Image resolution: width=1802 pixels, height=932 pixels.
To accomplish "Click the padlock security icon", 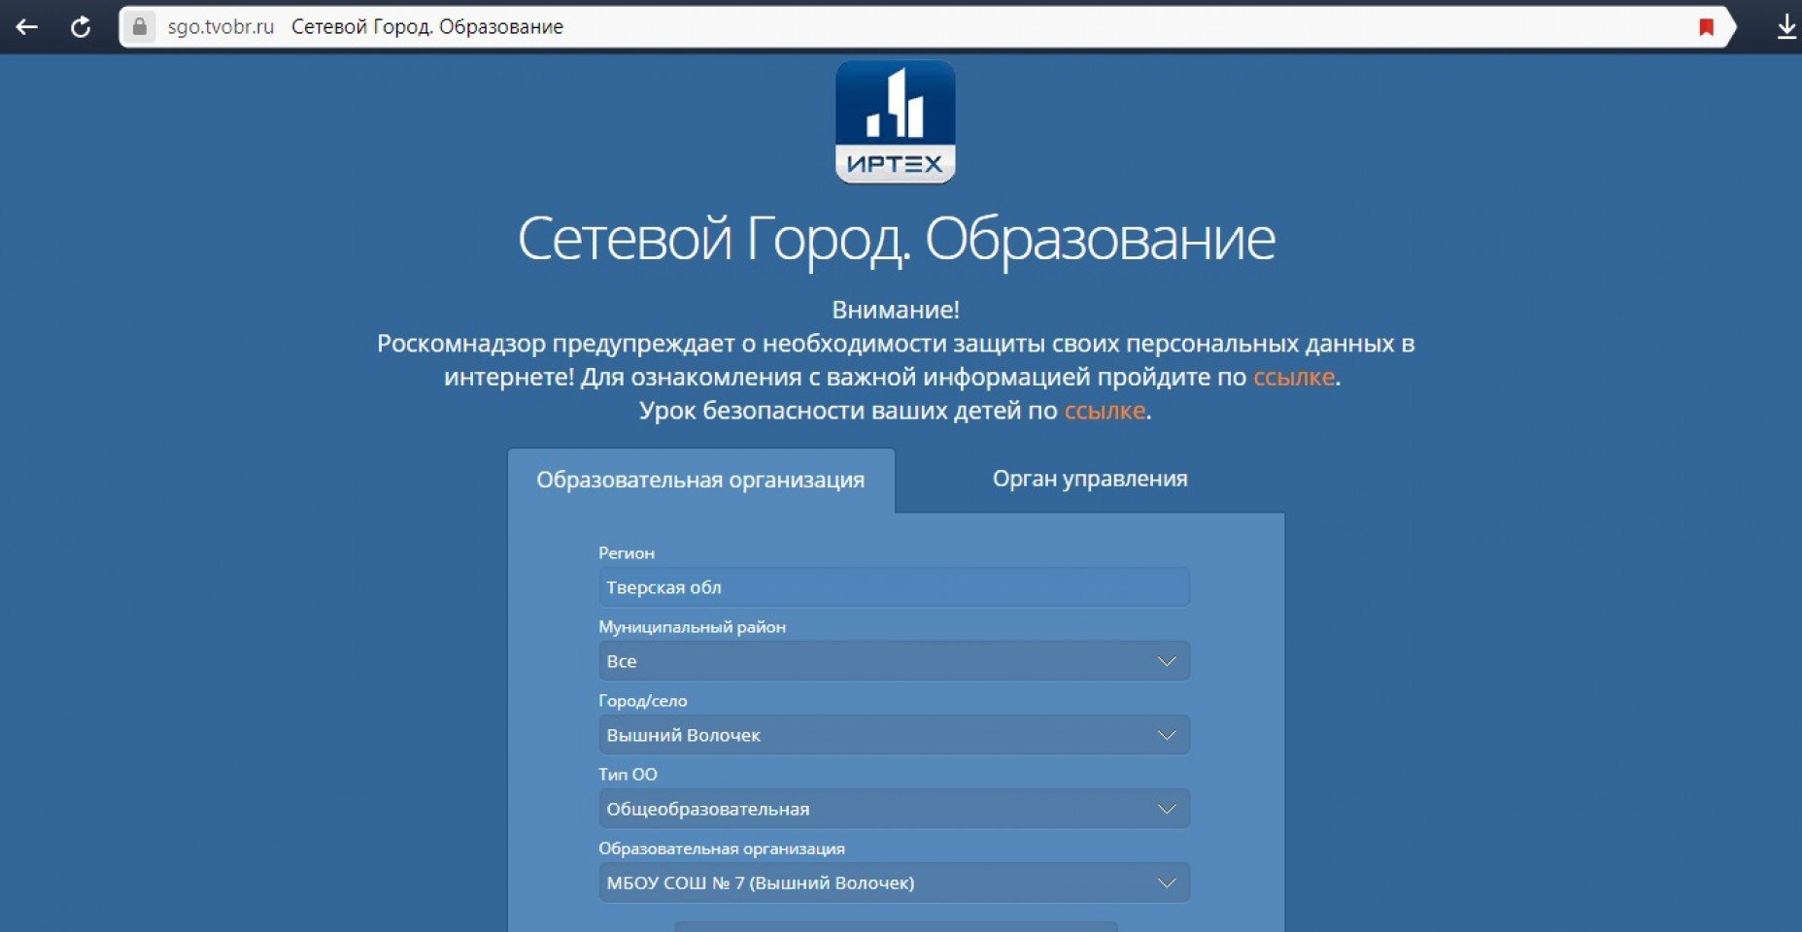I will [140, 27].
